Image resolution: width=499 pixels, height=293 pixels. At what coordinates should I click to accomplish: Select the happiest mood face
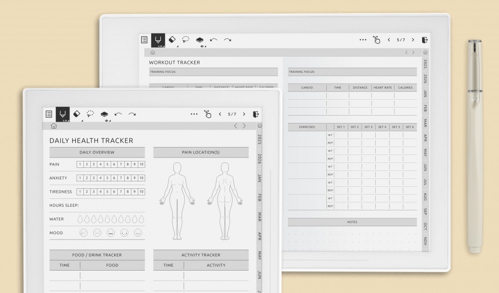[138, 232]
